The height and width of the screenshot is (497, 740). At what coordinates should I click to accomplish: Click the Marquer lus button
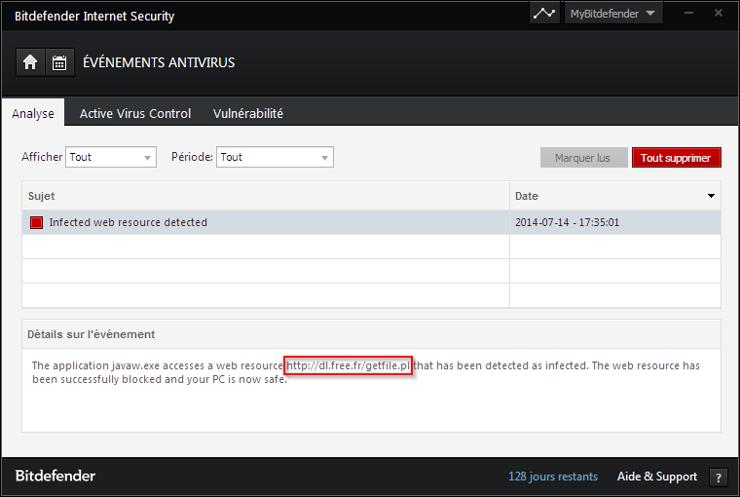[583, 158]
